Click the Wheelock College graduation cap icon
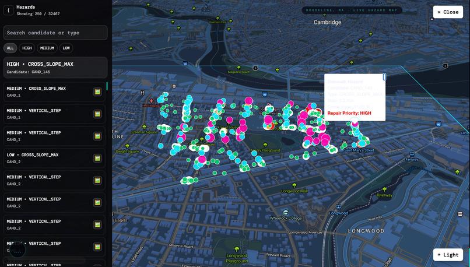The image size is (470, 267). [286, 212]
